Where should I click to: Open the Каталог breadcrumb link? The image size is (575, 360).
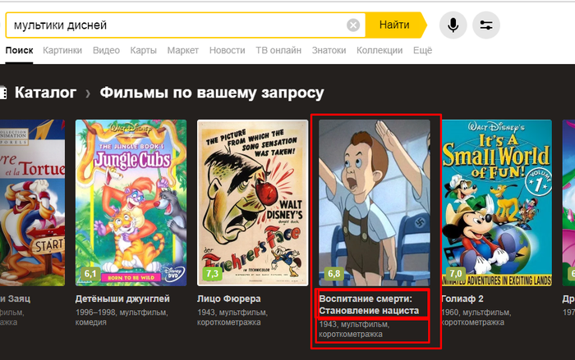45,93
